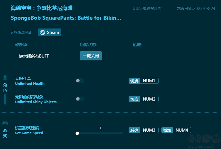This screenshot has height=149, width=221.
Task: Click the NUM2 hotkey field
Action: (x=149, y=99)
